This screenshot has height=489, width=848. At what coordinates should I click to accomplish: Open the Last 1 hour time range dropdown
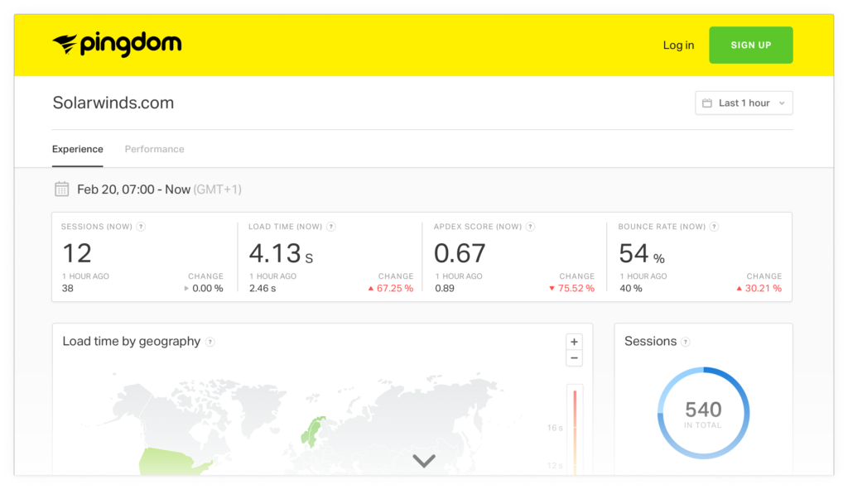click(743, 103)
